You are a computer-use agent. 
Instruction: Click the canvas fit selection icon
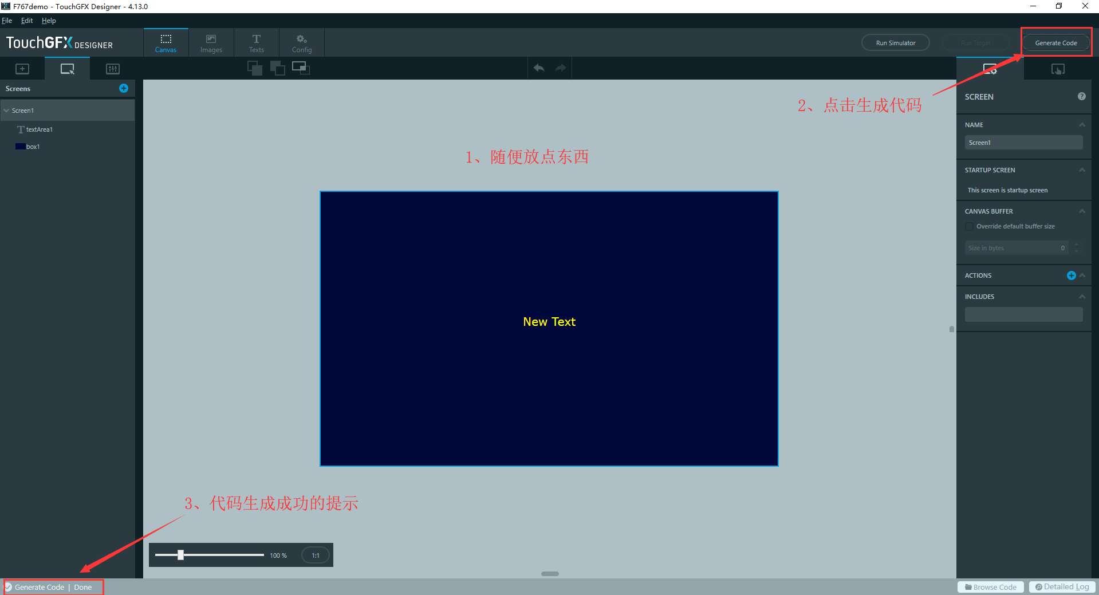pos(301,68)
